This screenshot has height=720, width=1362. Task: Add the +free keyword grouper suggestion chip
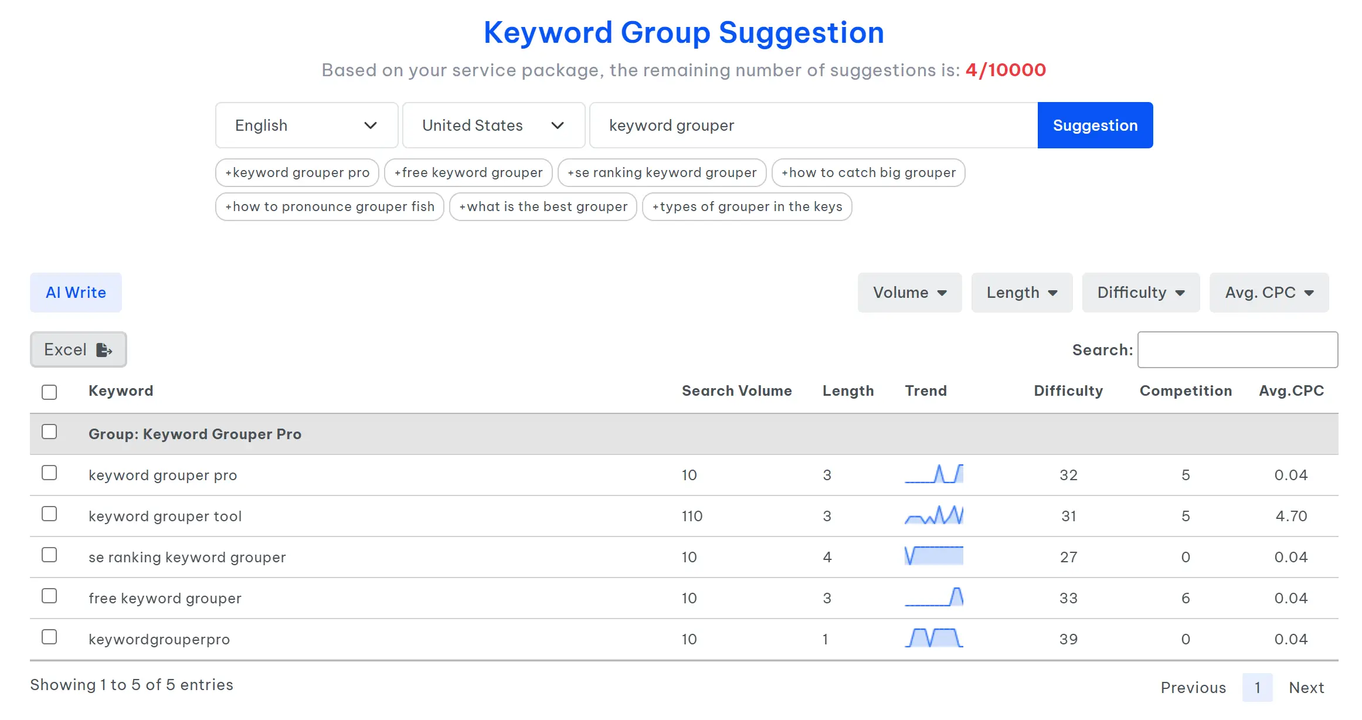point(468,173)
